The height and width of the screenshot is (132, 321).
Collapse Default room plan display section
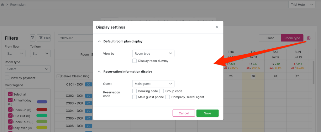pyautogui.click(x=99, y=41)
